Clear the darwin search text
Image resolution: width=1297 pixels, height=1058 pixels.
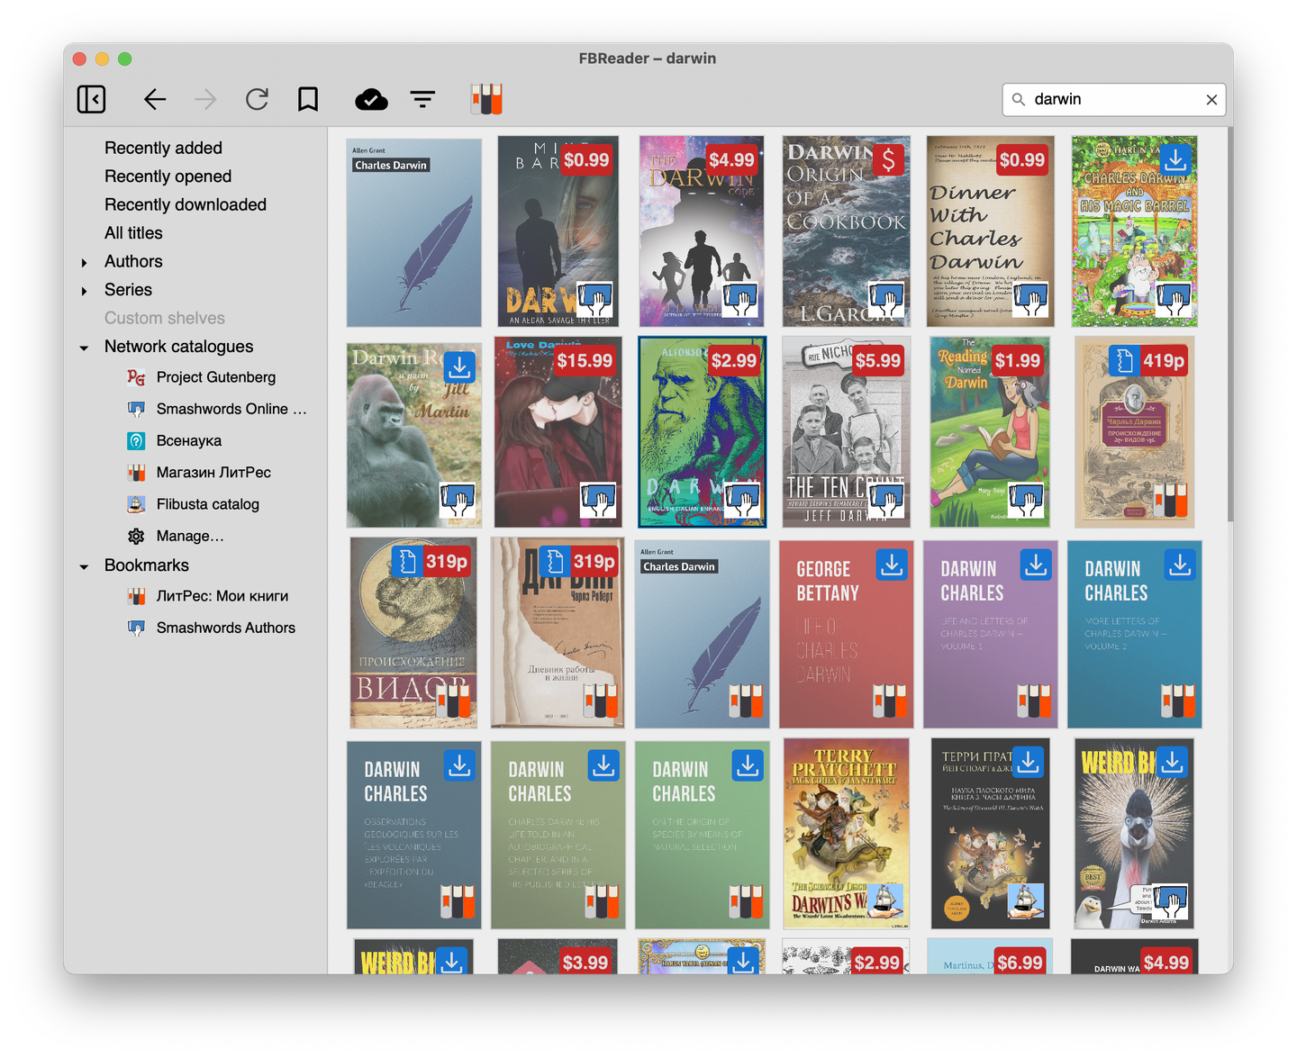(x=1211, y=100)
